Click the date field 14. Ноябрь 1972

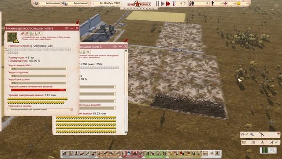coord(108,3)
